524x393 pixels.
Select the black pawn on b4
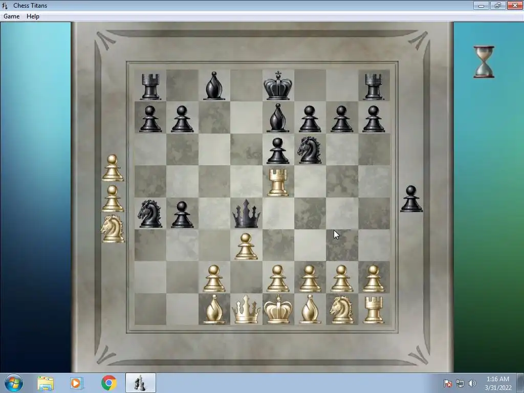click(182, 214)
